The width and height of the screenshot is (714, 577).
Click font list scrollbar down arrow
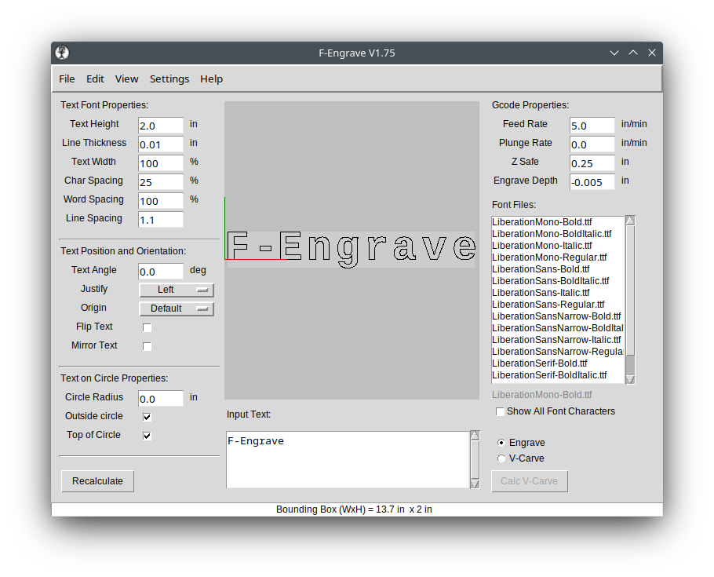pos(630,379)
